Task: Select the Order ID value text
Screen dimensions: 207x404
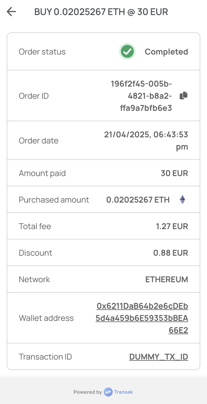Action: [141, 96]
